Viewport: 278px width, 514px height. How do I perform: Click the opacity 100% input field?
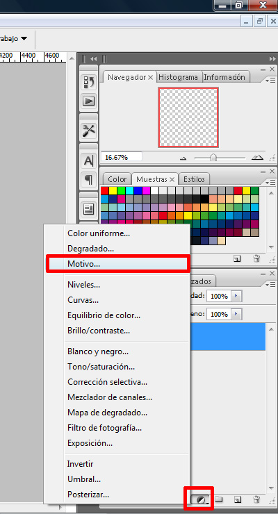click(219, 296)
